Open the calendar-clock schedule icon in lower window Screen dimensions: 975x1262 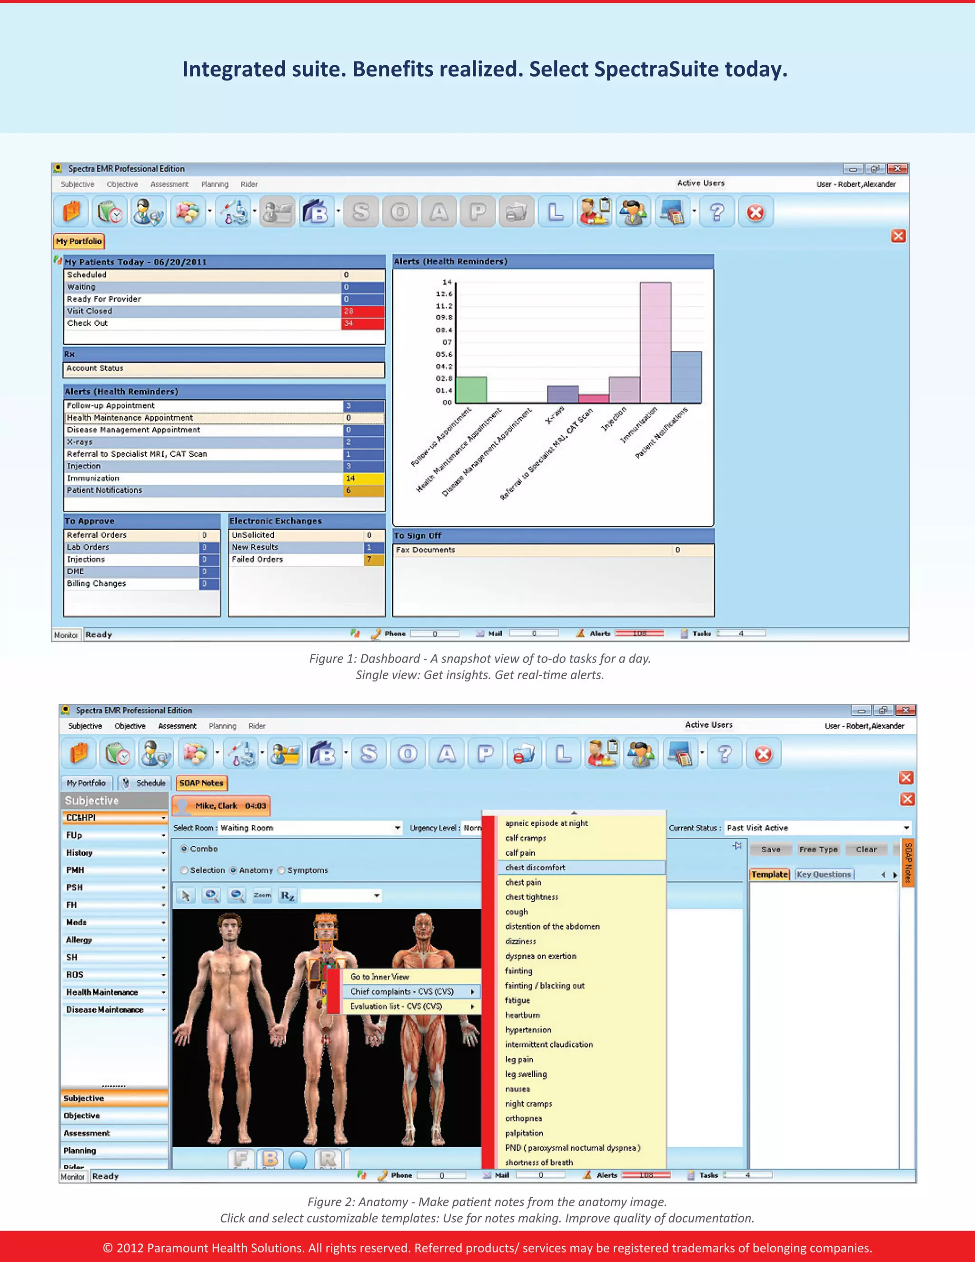tap(117, 753)
